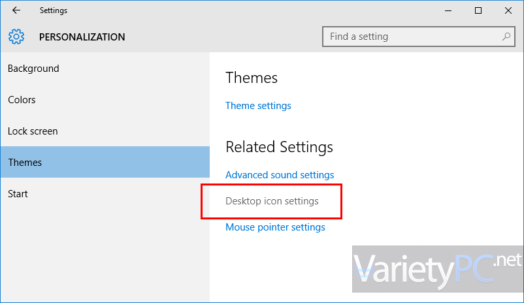The height and width of the screenshot is (303, 524).
Task: Click the Personalization gear icon
Action: click(x=16, y=37)
